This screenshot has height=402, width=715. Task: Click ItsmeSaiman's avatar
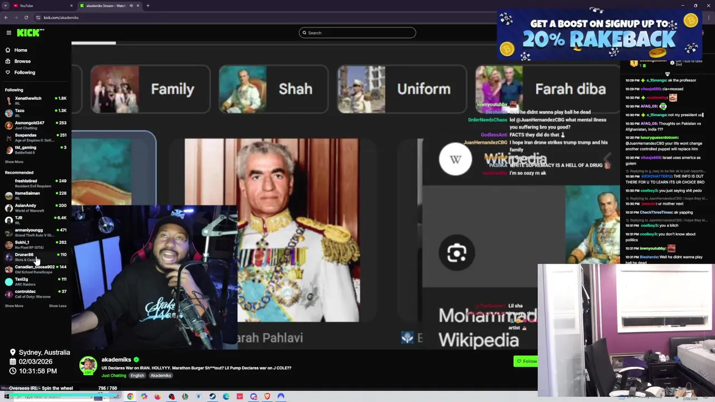[9, 195]
